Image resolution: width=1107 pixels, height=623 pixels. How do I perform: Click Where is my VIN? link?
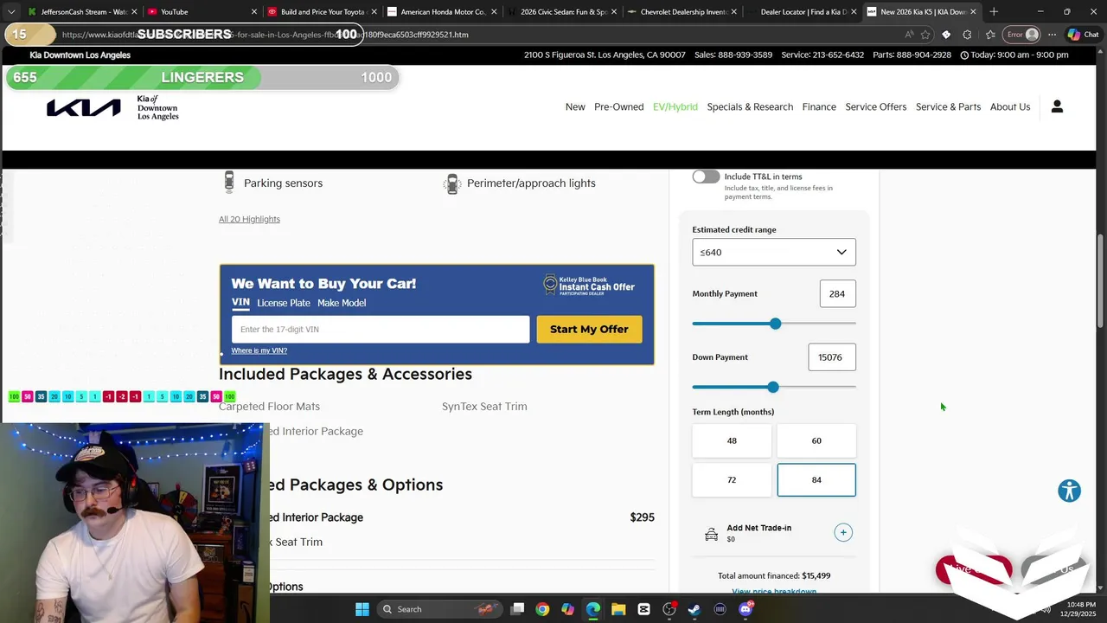point(259,350)
